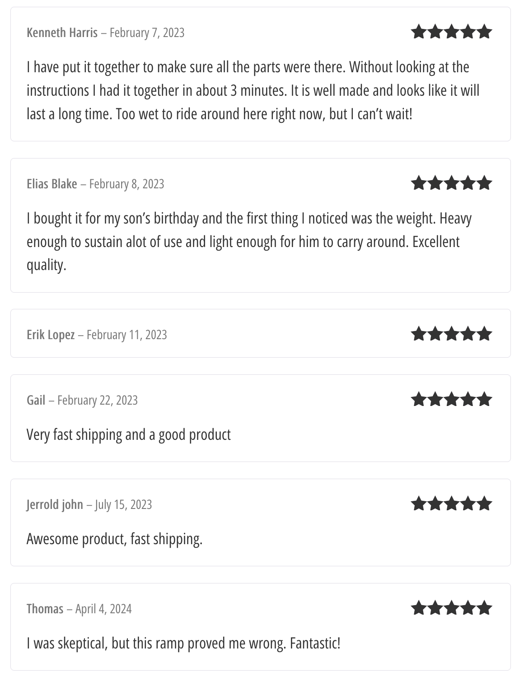Image resolution: width=524 pixels, height=681 pixels.
Task: Click reviewer name Thomas
Action: 45,609
